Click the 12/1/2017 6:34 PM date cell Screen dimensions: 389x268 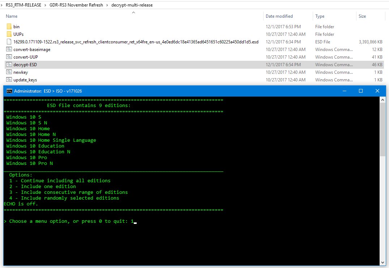click(x=283, y=42)
